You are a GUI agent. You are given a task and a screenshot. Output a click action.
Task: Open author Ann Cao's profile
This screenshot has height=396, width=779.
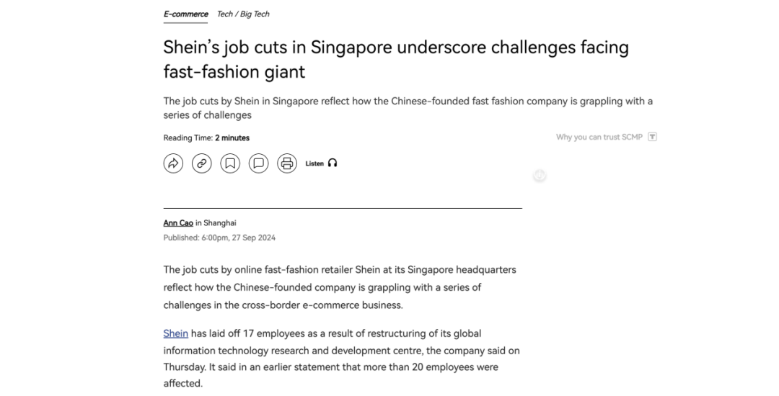(x=178, y=223)
